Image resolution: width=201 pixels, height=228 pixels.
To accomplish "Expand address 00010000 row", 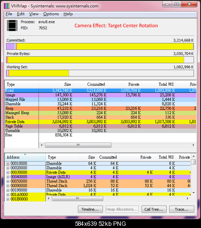I will [x=8, y=163].
